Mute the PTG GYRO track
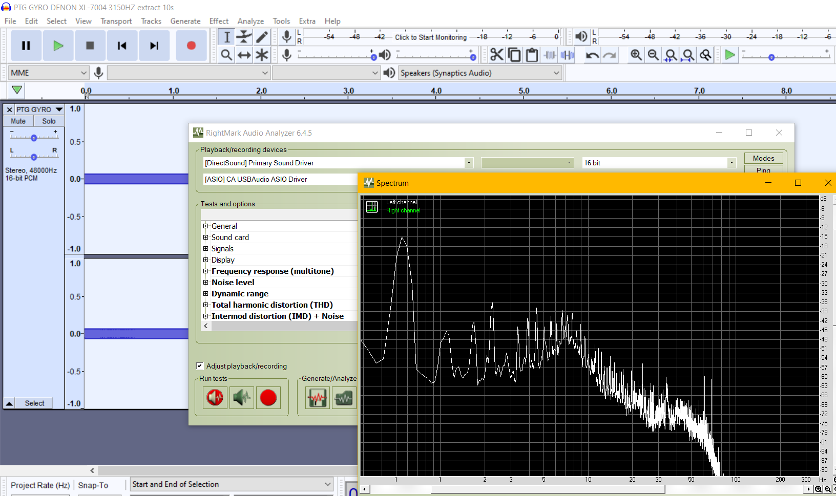The width and height of the screenshot is (836, 496). (18, 121)
